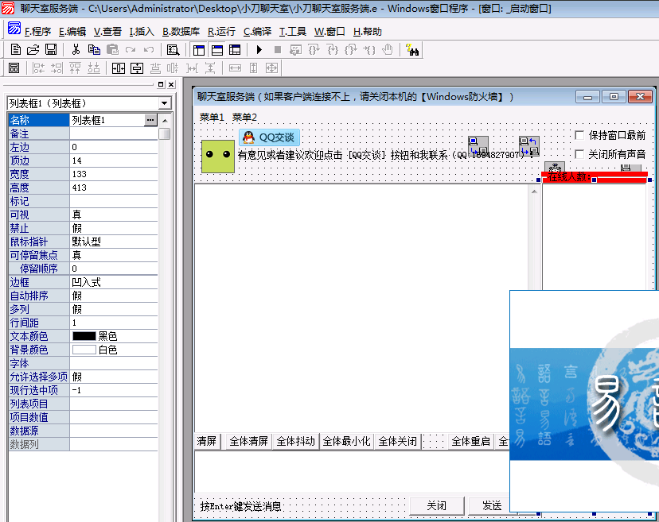Click the undo arrow icon
Screen dimensions: 659x522
pyautogui.click(x=148, y=50)
